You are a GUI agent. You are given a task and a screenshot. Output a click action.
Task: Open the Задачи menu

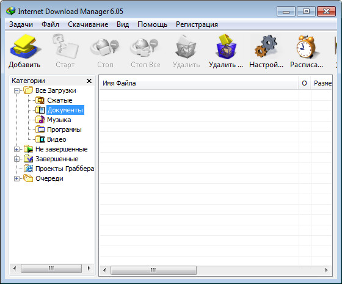point(21,24)
